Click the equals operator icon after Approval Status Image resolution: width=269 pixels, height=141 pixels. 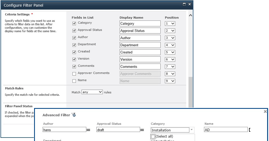point(142,130)
